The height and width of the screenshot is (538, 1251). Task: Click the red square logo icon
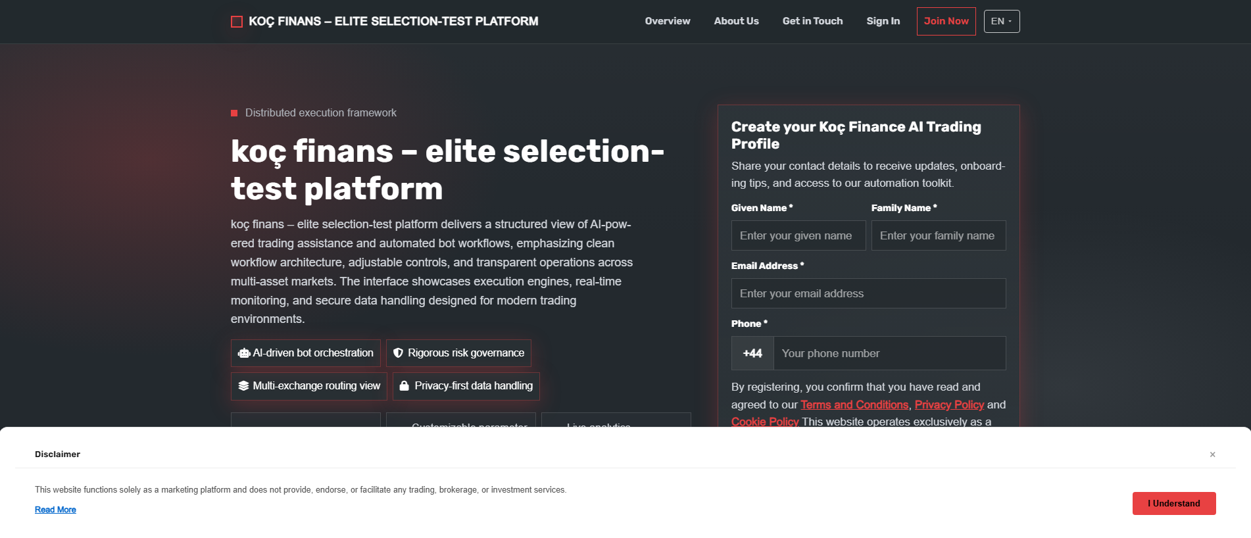pos(237,22)
